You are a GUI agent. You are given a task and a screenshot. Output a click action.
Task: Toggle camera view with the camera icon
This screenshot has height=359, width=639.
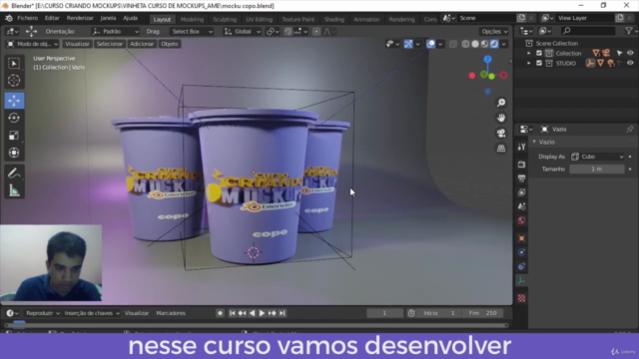[x=501, y=133]
